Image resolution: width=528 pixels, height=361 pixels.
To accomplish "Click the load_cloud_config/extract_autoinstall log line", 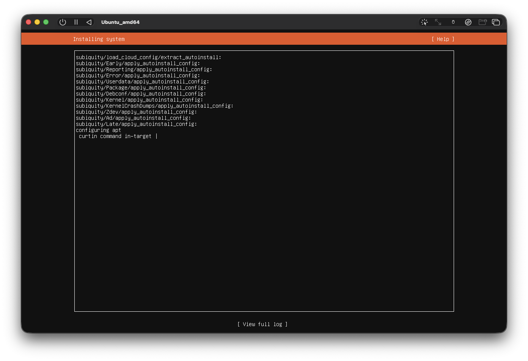I will click(148, 57).
